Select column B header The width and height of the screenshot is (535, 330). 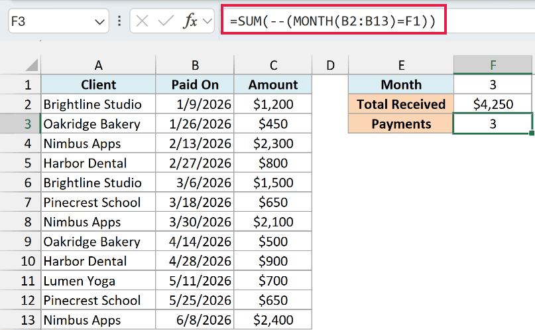pyautogui.click(x=195, y=65)
